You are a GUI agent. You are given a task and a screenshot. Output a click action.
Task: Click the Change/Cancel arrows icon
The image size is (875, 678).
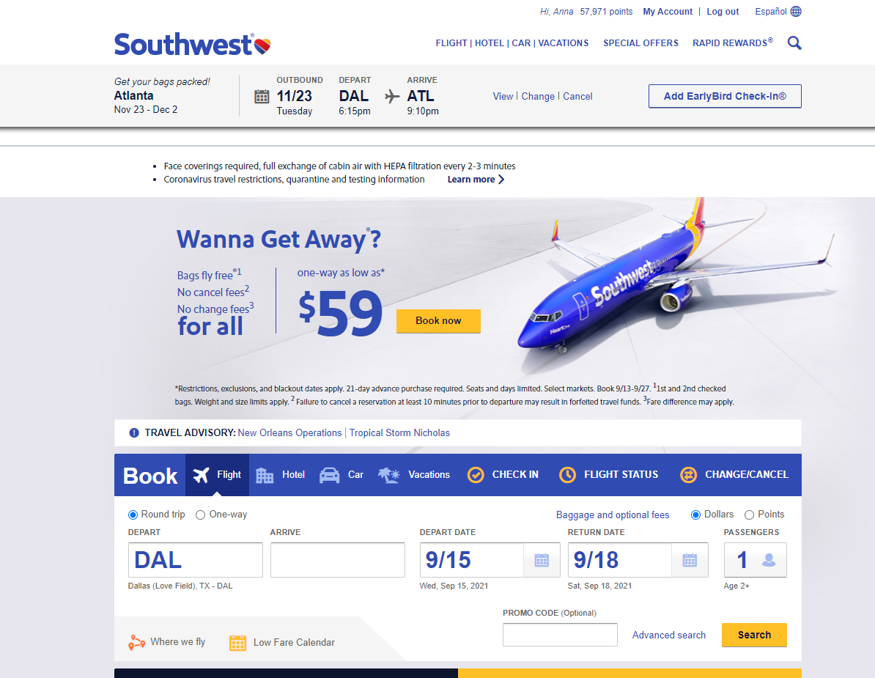(689, 474)
